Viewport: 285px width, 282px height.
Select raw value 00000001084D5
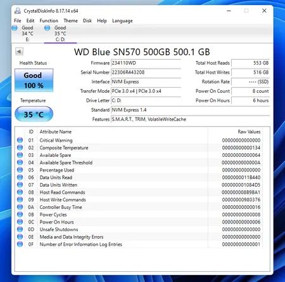tap(241, 185)
